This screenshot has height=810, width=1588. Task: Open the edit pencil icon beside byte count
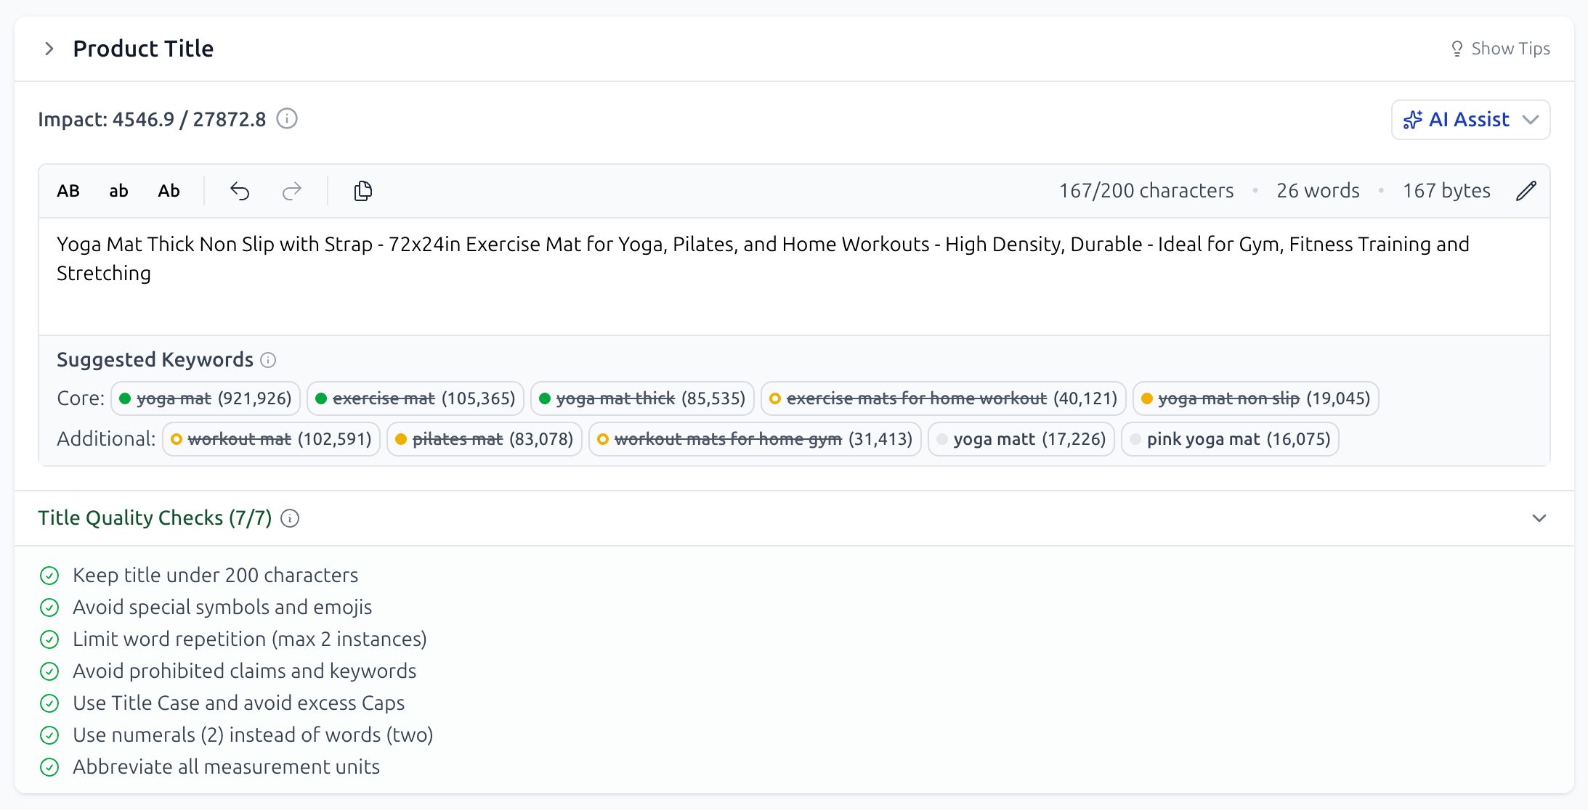[1526, 190]
